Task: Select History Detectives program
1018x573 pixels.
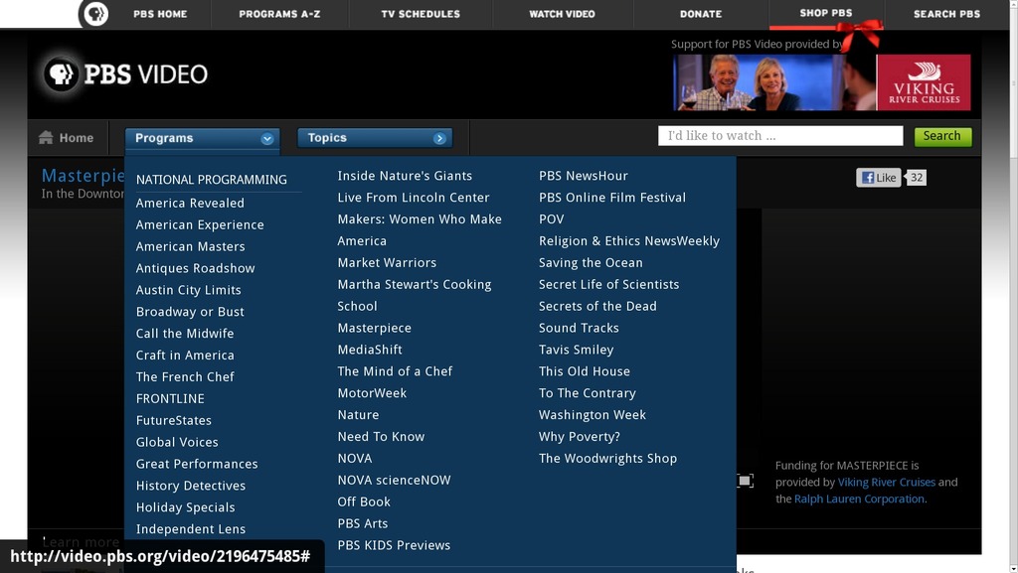Action: click(191, 486)
